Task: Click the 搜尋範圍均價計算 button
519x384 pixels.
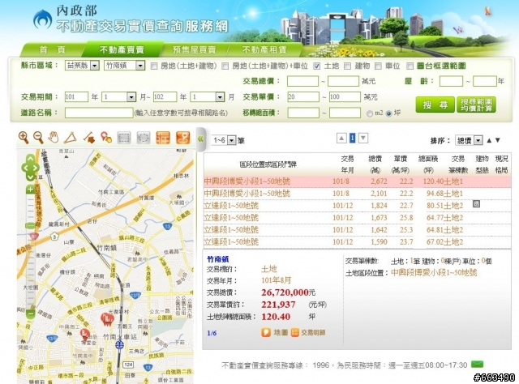Action: [476, 105]
